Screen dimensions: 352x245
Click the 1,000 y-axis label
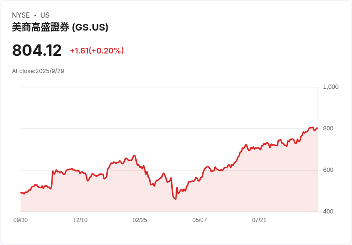(330, 87)
